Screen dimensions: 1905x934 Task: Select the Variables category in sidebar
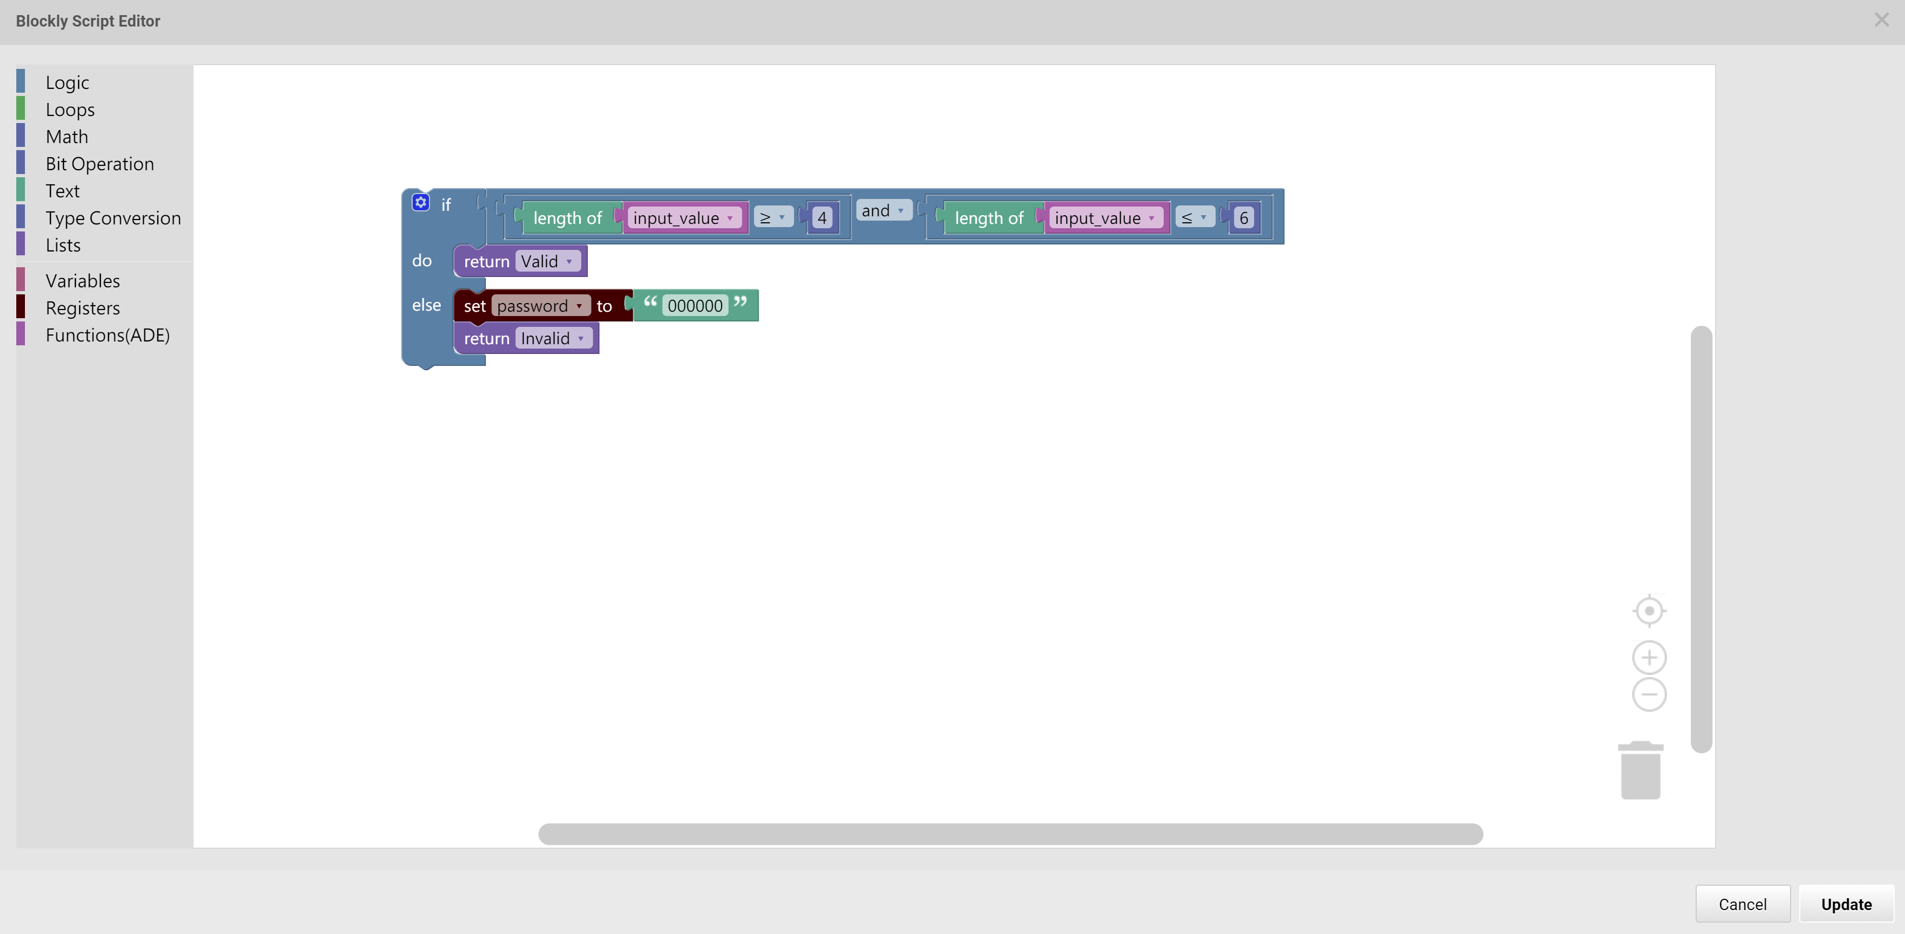click(x=82, y=281)
